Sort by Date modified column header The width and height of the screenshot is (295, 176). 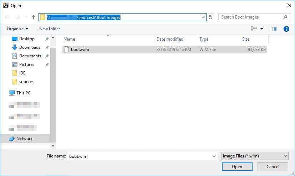point(170,39)
